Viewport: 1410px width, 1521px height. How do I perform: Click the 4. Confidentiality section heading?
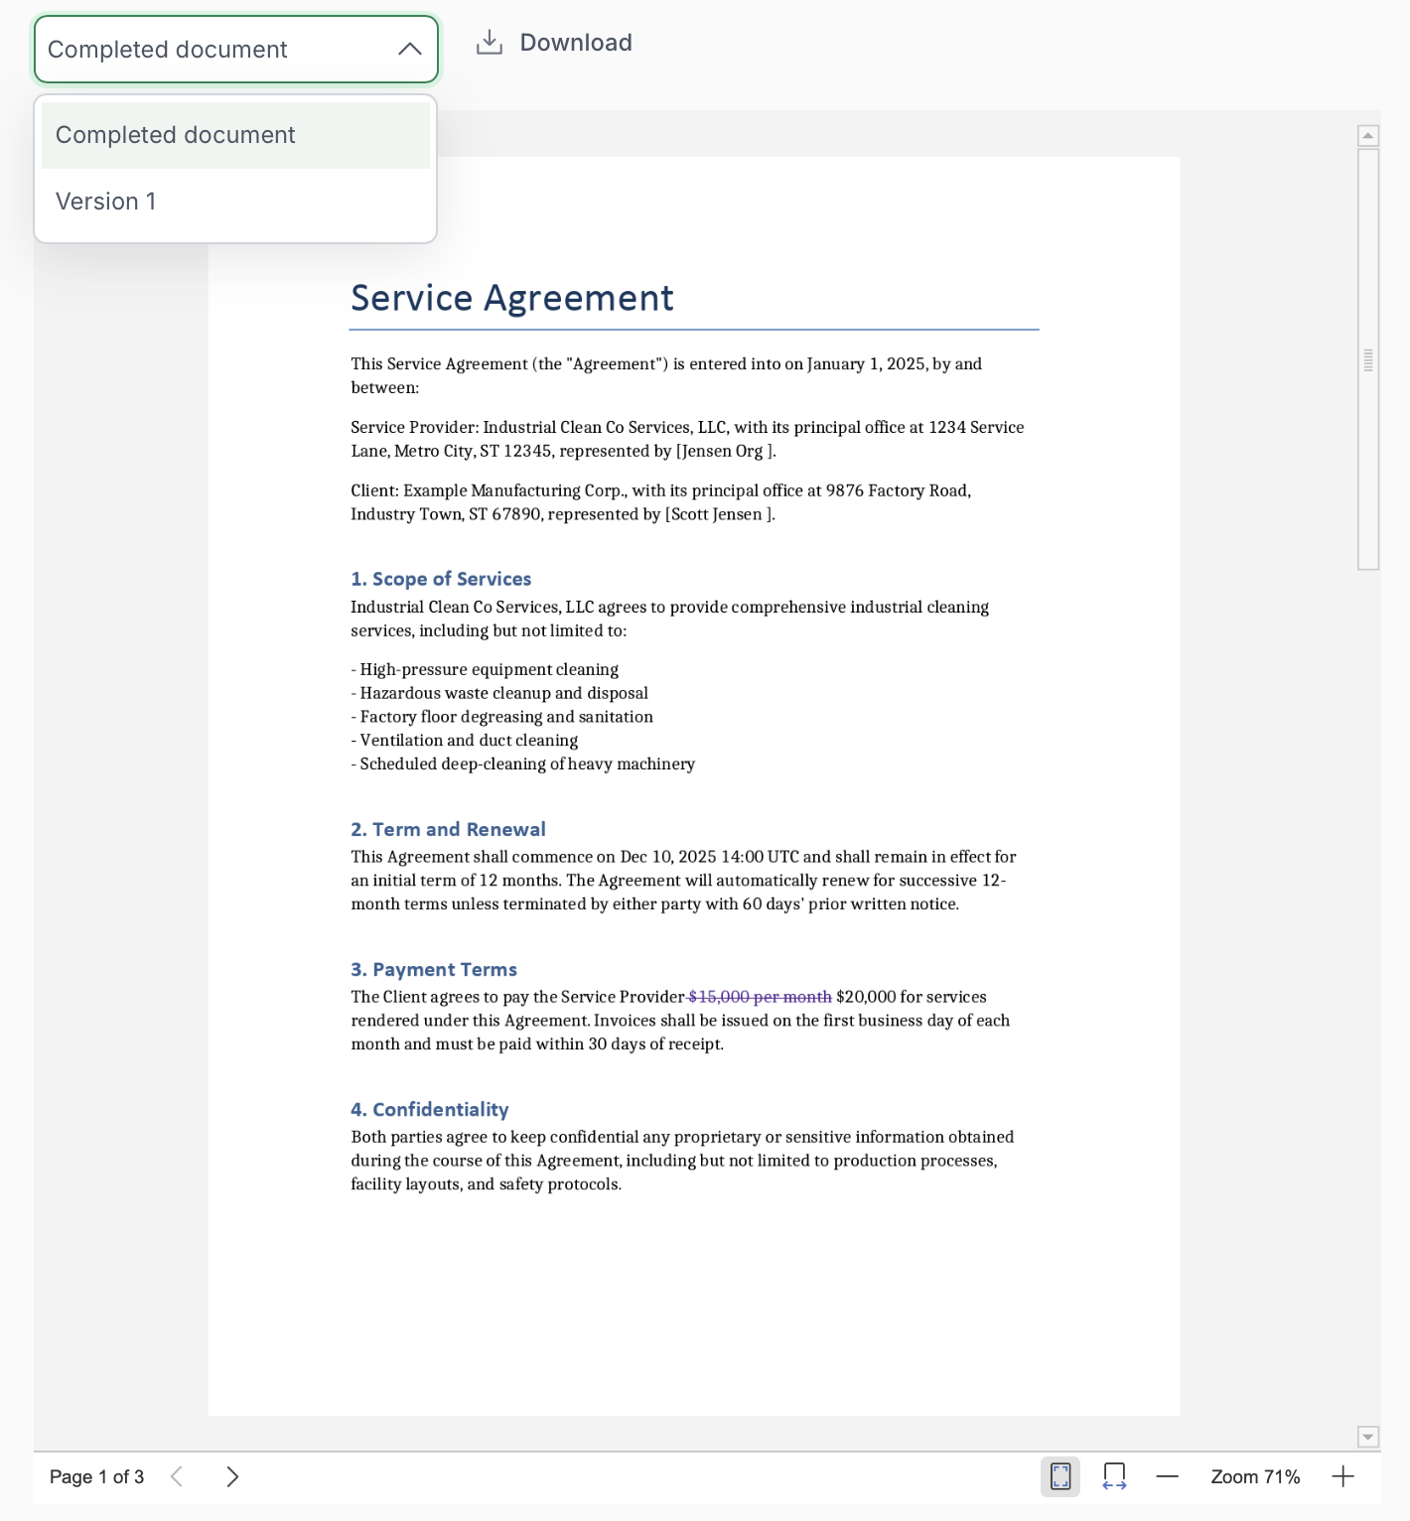click(x=430, y=1109)
